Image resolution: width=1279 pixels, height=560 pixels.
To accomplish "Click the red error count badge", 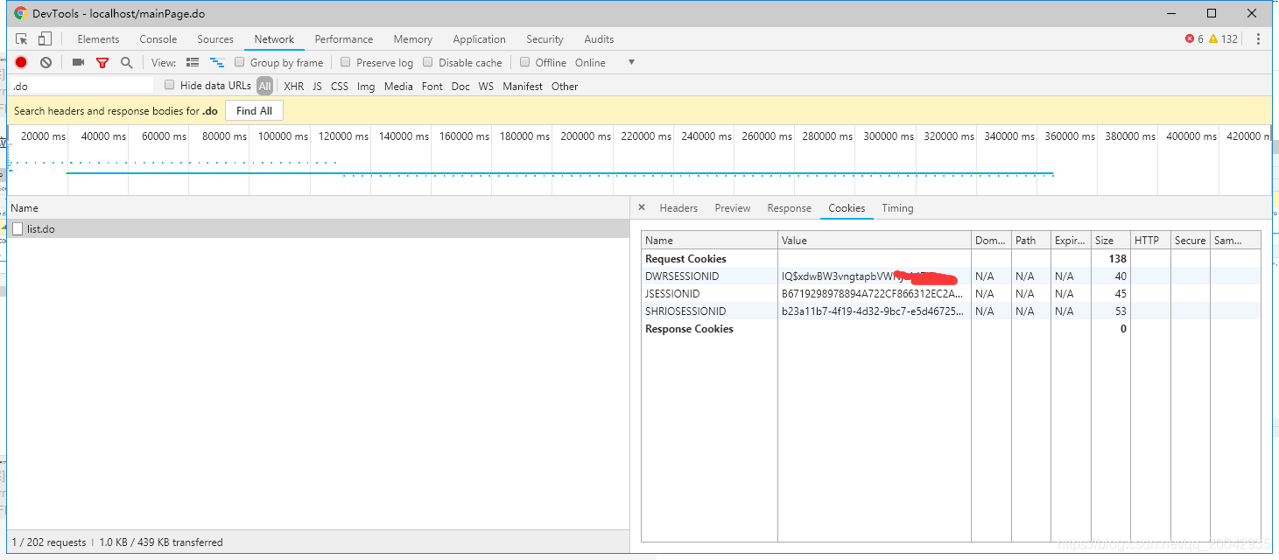I will (x=1194, y=39).
